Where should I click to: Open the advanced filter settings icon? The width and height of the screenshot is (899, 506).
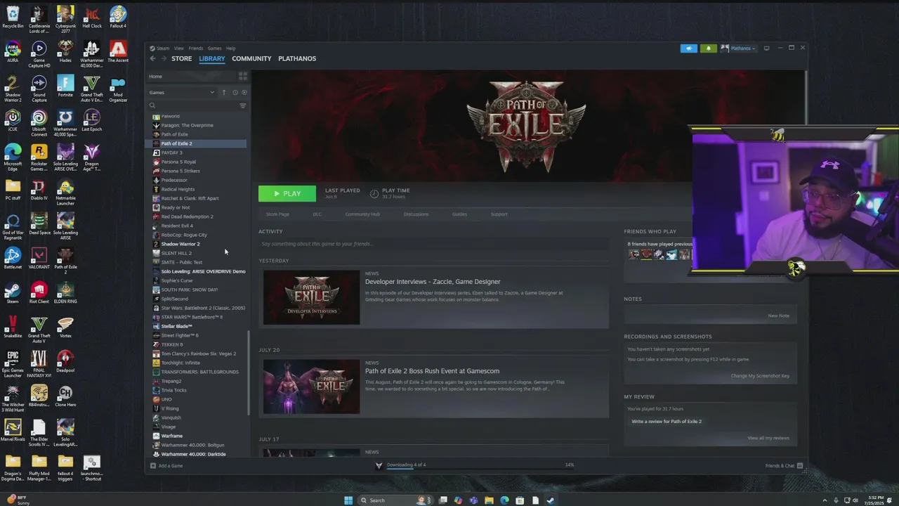click(x=243, y=106)
